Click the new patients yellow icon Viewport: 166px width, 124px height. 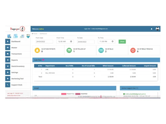(x=37, y=50)
